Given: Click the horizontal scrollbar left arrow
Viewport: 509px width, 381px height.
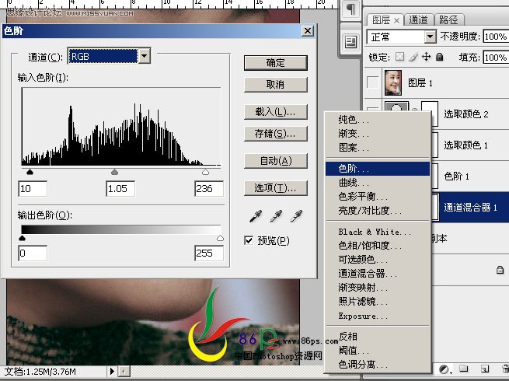Looking at the screenshot, I should pos(124,371).
